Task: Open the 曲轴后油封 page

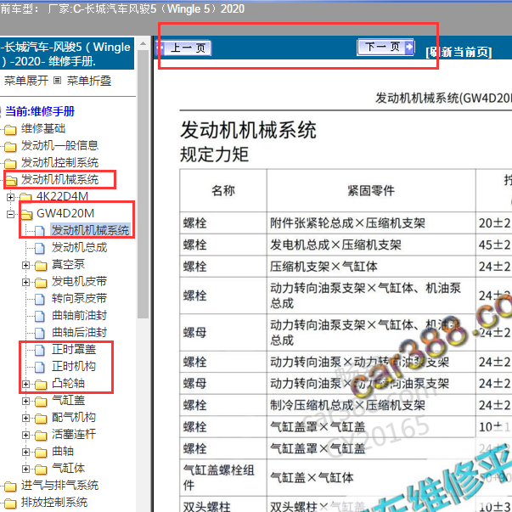Action: point(79,332)
